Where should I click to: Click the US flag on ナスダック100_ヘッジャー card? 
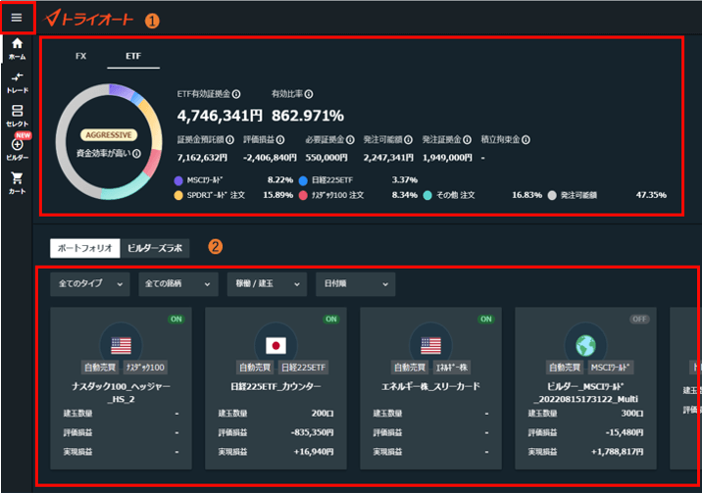[x=121, y=345]
